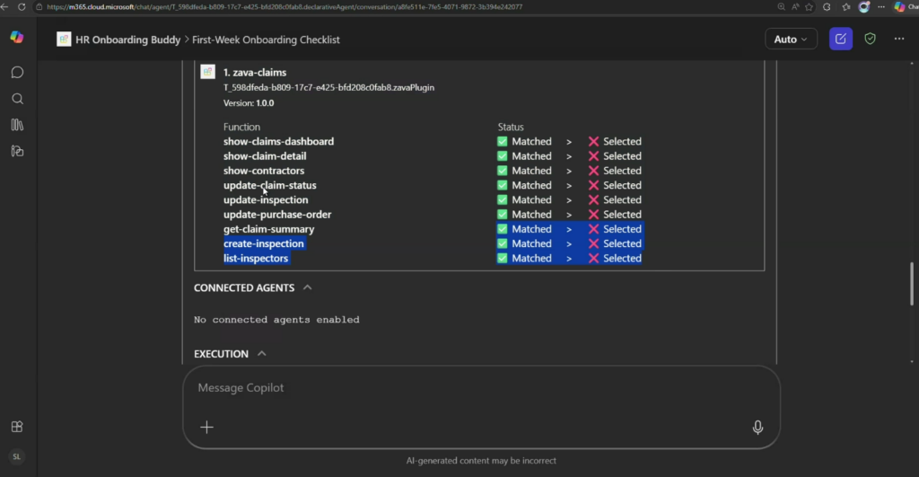Click the green Matched checkbox for show-claims-dashboard
The image size is (919, 477).
point(503,142)
